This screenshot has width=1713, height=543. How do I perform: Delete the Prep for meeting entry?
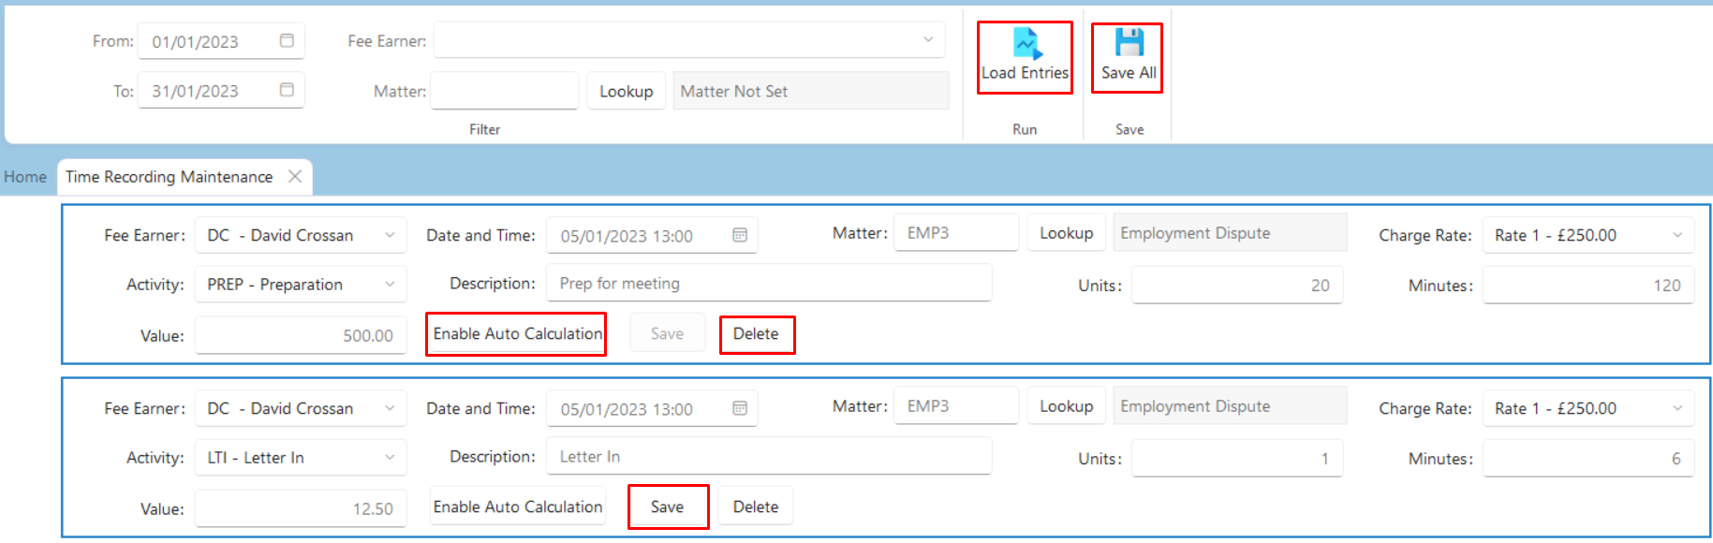coord(757,334)
